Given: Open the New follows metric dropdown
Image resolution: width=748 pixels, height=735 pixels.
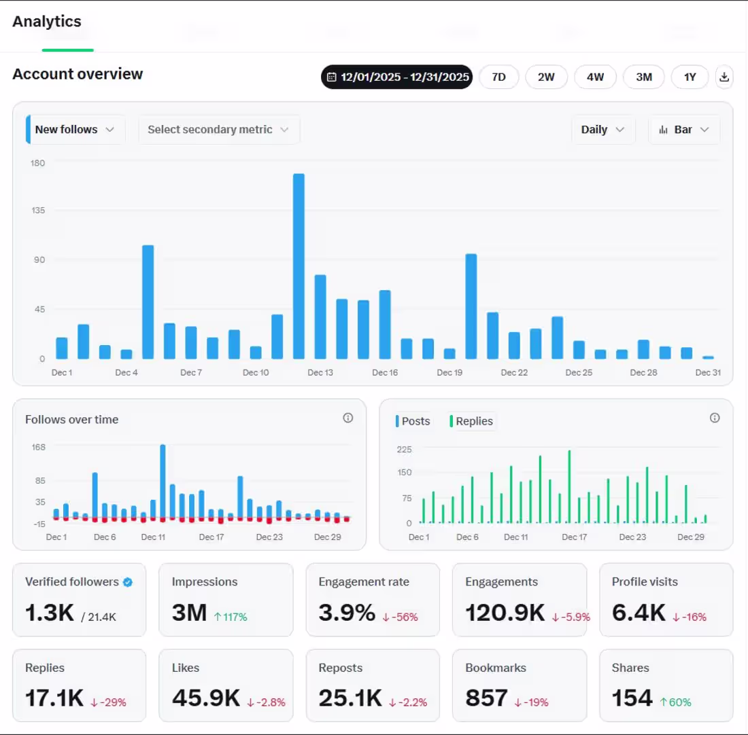Looking at the screenshot, I should pyautogui.click(x=75, y=130).
